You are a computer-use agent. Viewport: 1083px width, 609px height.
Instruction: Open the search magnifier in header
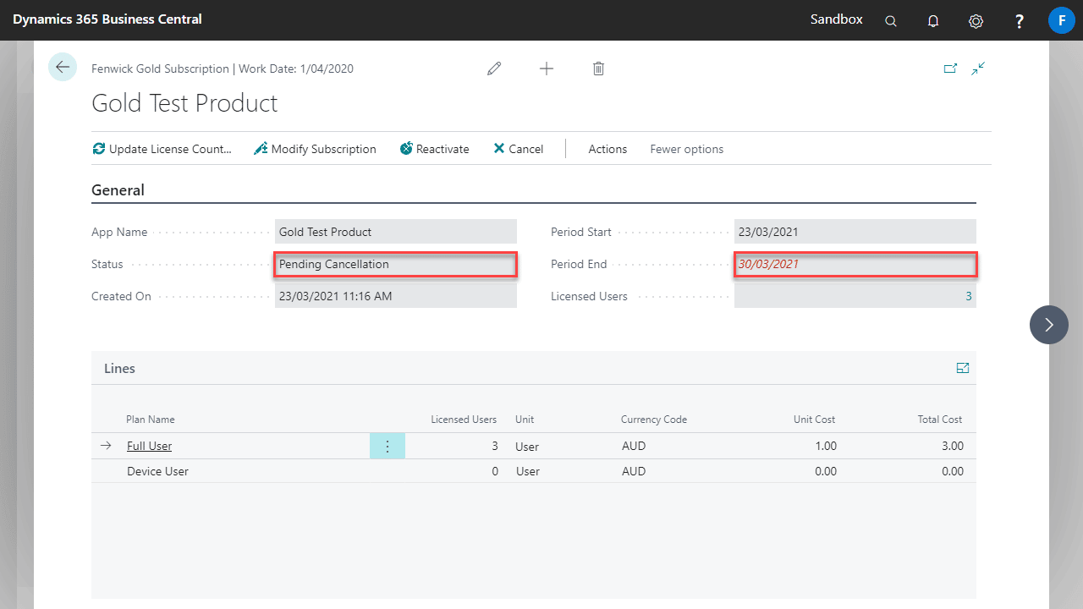click(891, 21)
